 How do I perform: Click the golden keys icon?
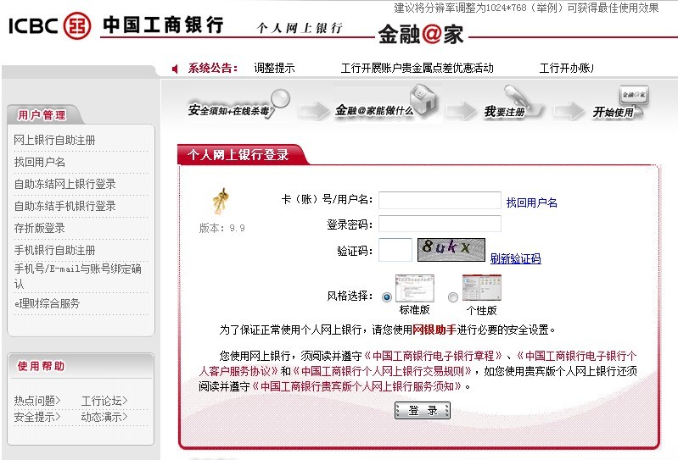click(221, 202)
